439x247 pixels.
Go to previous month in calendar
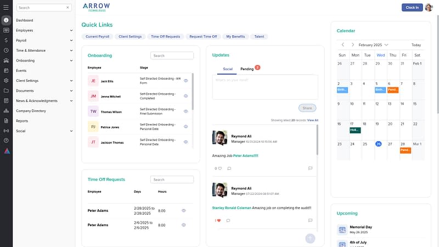pyautogui.click(x=342, y=44)
